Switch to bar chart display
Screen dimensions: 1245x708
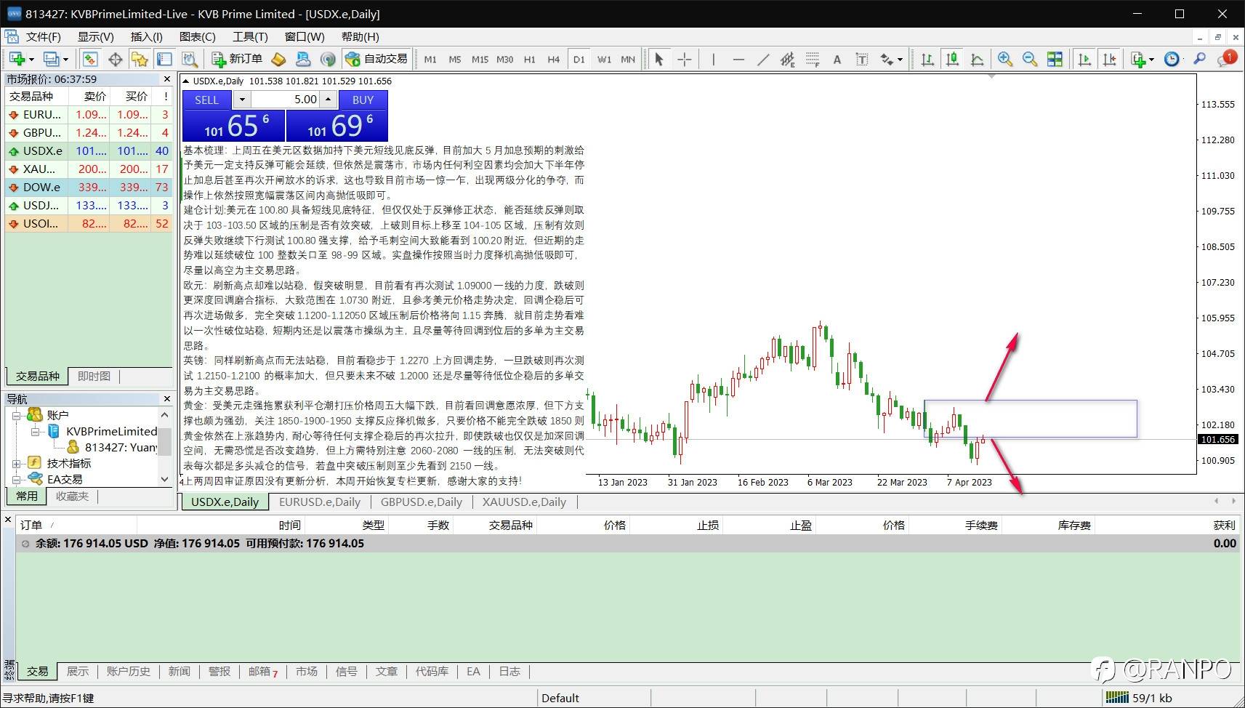tap(927, 59)
